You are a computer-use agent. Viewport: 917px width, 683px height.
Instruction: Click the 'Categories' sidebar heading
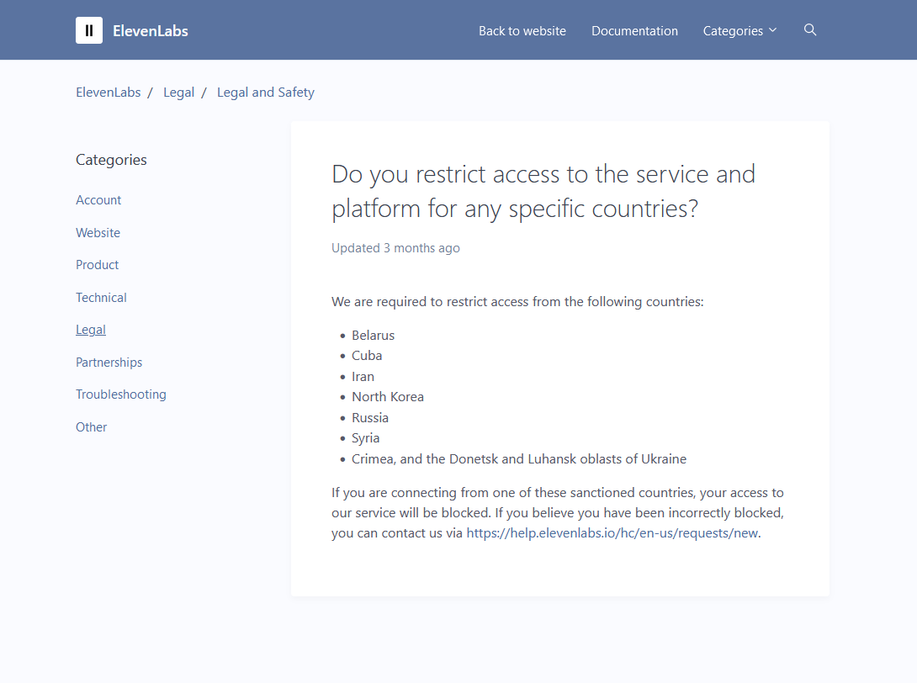111,160
